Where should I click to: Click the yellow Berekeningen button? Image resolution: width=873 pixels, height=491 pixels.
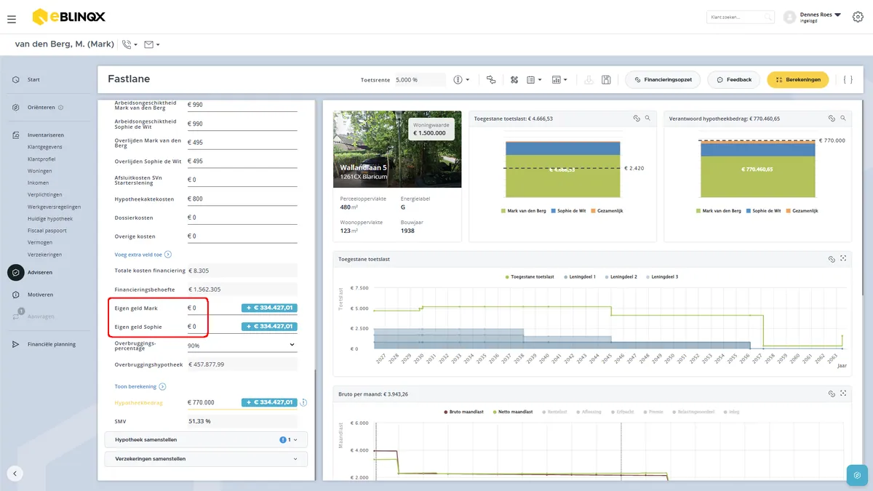[x=797, y=79]
